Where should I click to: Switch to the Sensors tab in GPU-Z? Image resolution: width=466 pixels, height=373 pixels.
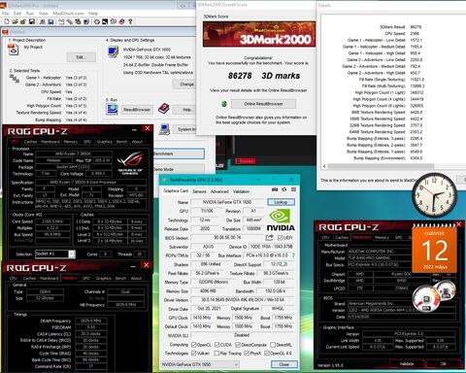[x=199, y=191]
